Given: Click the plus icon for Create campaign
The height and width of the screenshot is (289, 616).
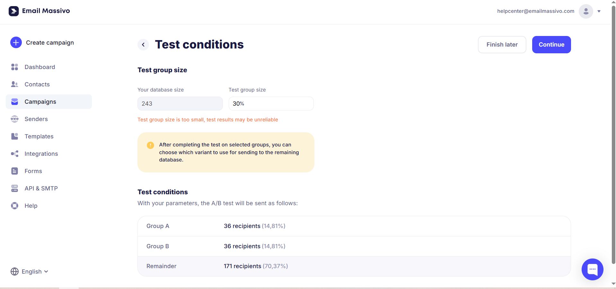Looking at the screenshot, I should click(x=16, y=42).
